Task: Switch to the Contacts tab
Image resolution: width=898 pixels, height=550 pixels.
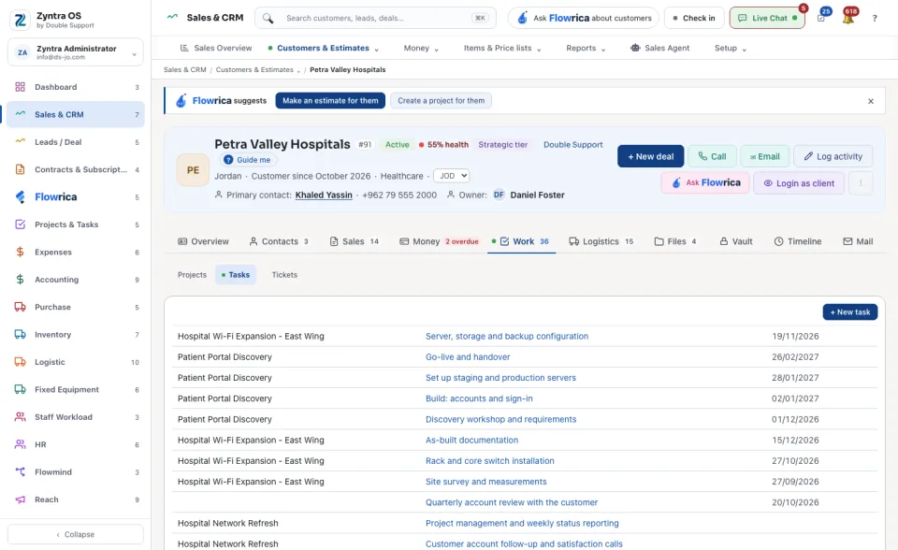Action: click(x=279, y=241)
